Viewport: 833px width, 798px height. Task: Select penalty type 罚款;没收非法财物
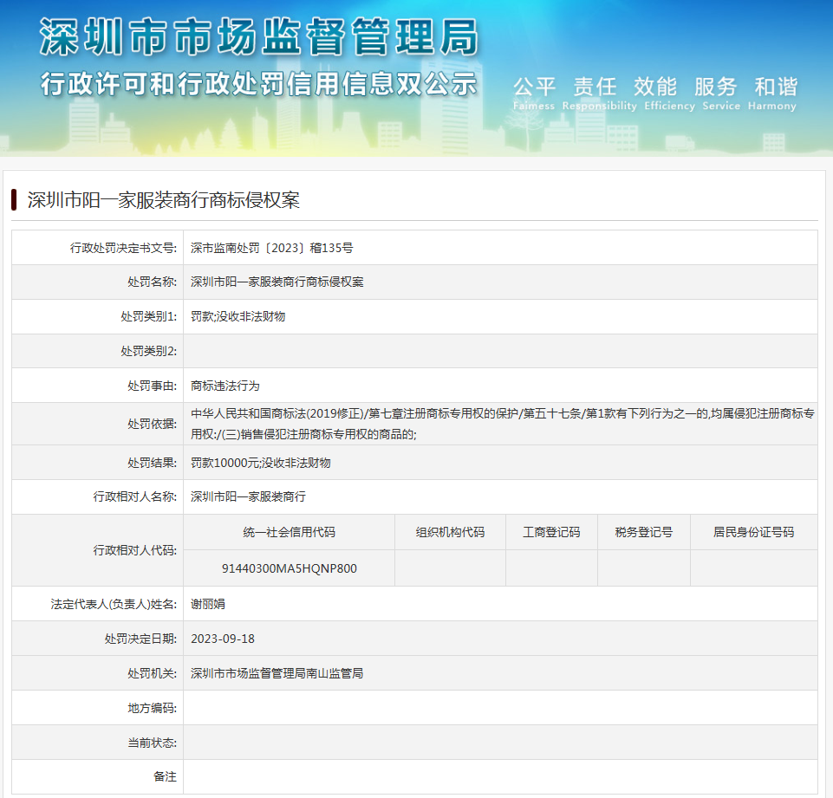238,316
